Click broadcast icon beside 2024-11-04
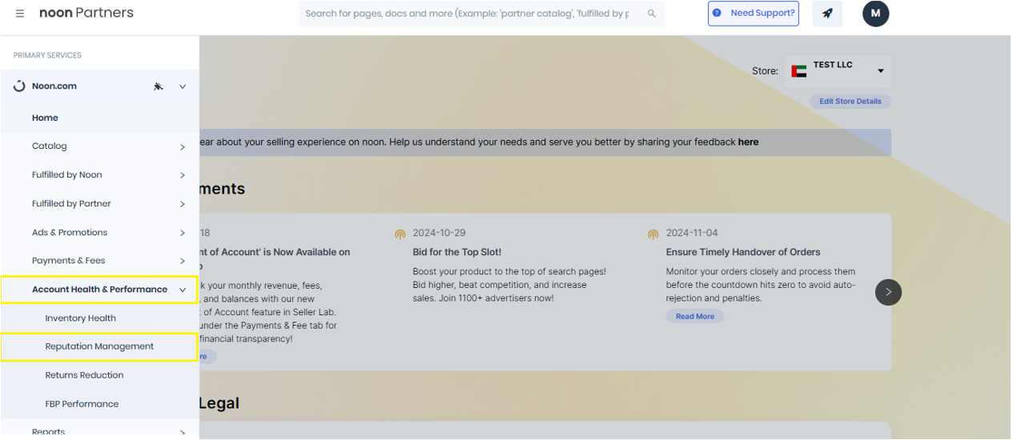 click(653, 234)
